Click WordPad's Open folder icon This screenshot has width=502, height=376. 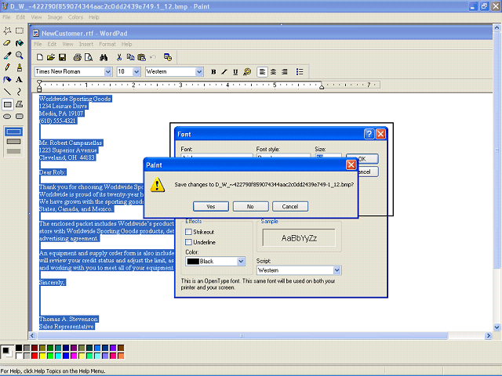[x=50, y=57]
